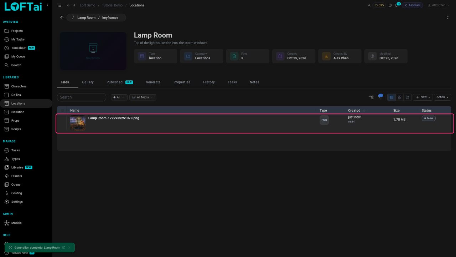Collapse the left sidebar with the chevron
This screenshot has width=456, height=257.
(x=47, y=5)
